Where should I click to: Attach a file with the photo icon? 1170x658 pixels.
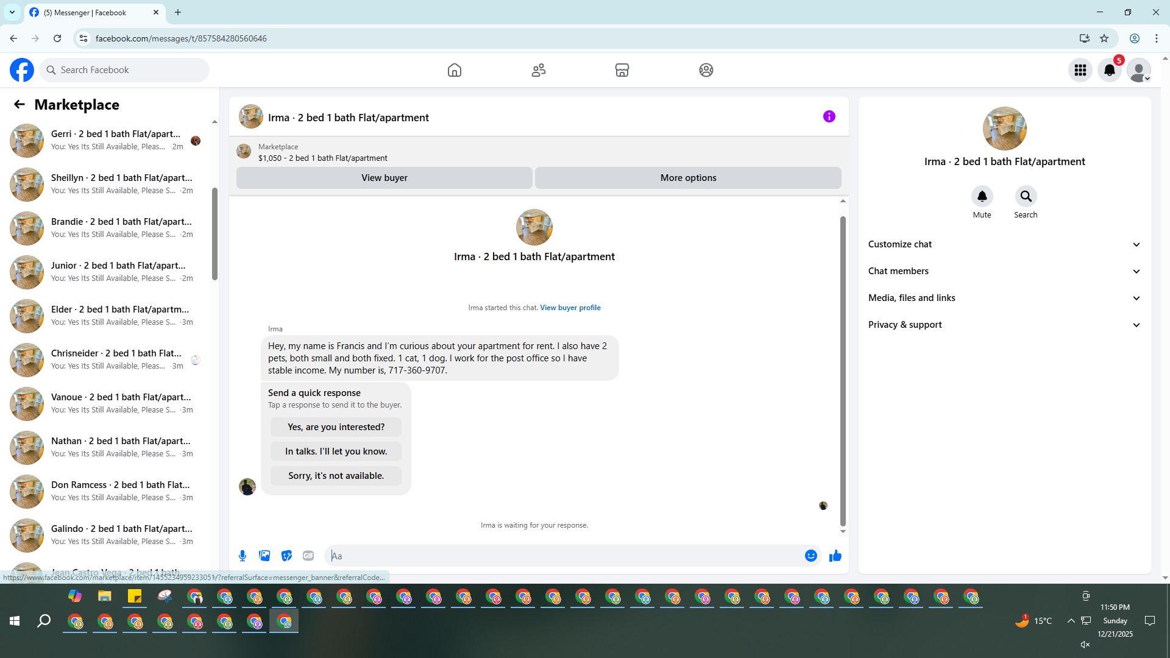tap(264, 556)
